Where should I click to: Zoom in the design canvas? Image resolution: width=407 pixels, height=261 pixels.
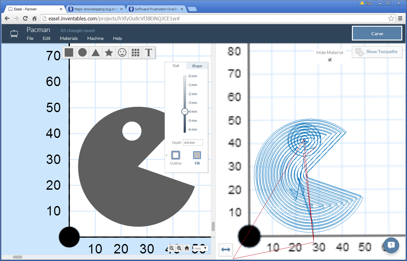(179, 248)
